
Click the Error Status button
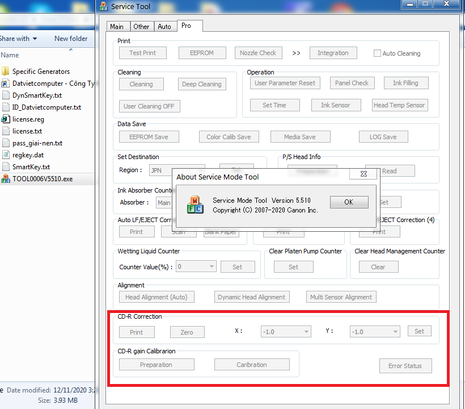pos(405,366)
